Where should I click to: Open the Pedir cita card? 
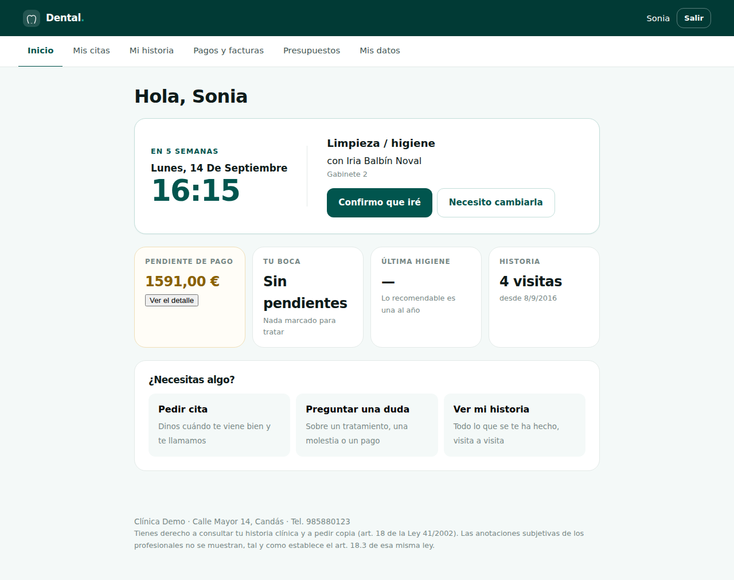219,425
